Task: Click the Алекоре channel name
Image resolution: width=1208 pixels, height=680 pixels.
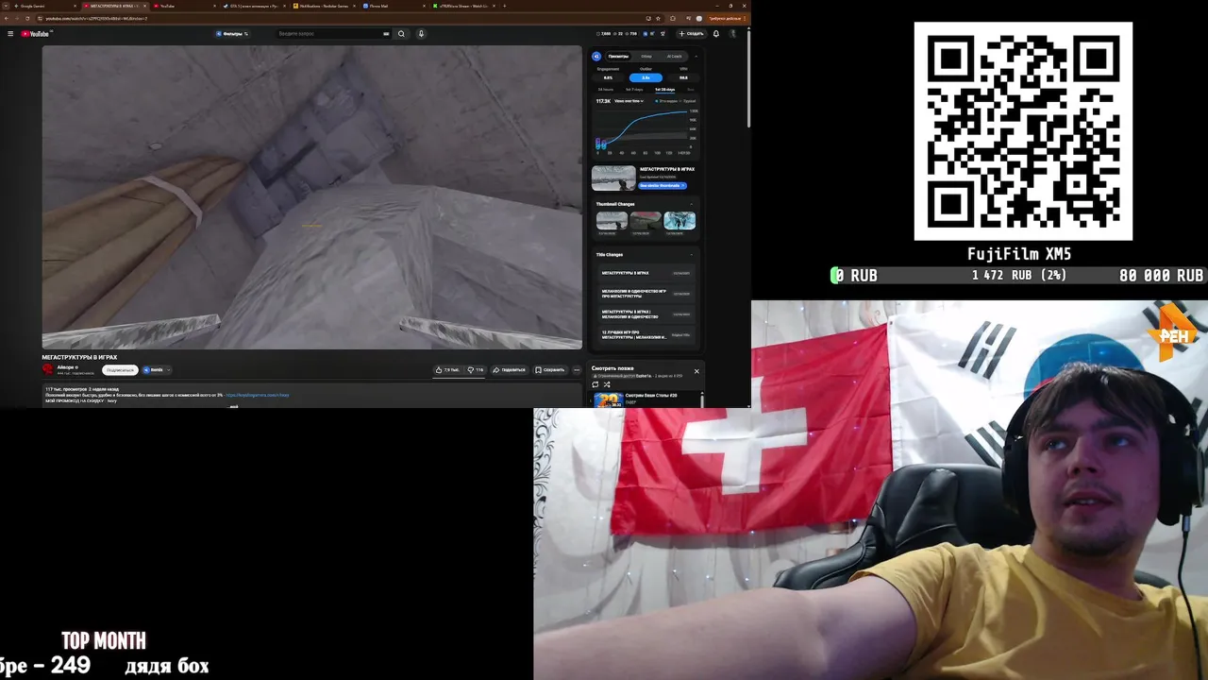Action: coord(65,367)
